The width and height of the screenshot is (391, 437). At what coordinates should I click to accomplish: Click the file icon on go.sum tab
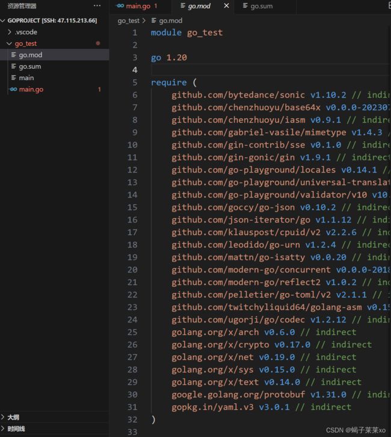tap(245, 5)
